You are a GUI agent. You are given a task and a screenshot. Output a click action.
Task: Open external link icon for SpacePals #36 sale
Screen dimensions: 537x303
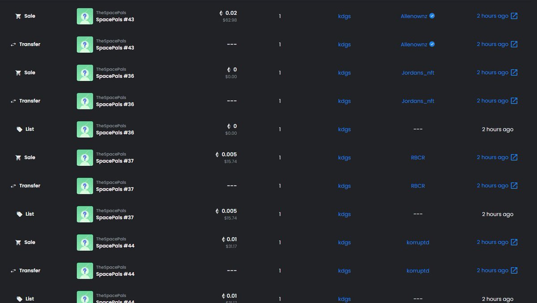click(514, 72)
